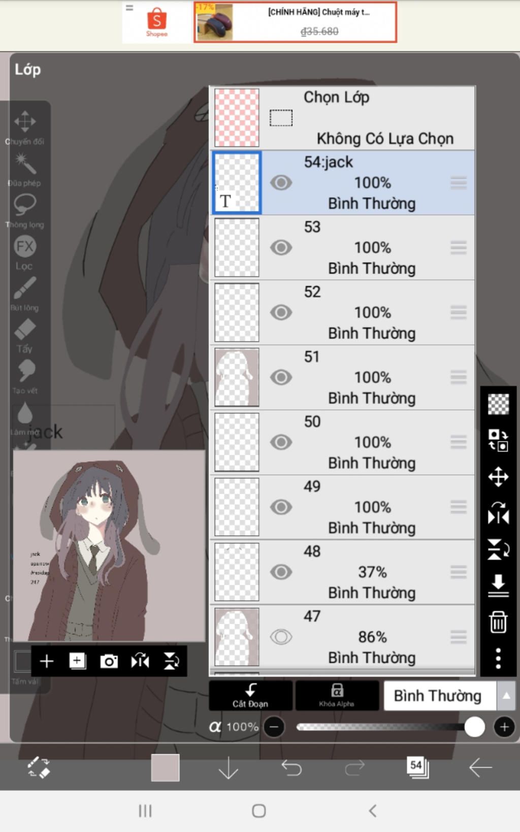Toggle visibility of layer 54:jack

(x=281, y=182)
